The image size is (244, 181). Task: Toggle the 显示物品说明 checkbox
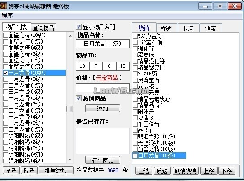click(x=78, y=27)
